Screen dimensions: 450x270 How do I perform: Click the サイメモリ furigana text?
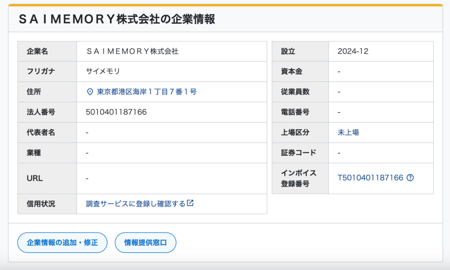point(103,72)
